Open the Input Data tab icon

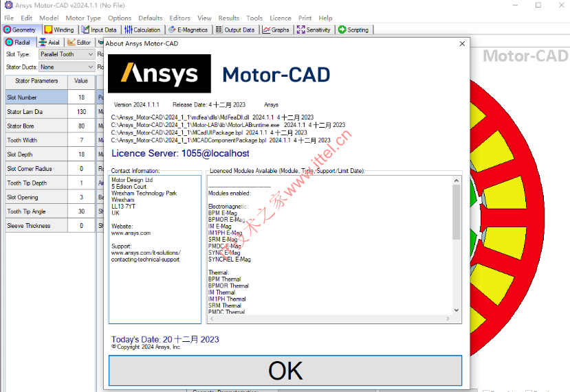(x=85, y=30)
